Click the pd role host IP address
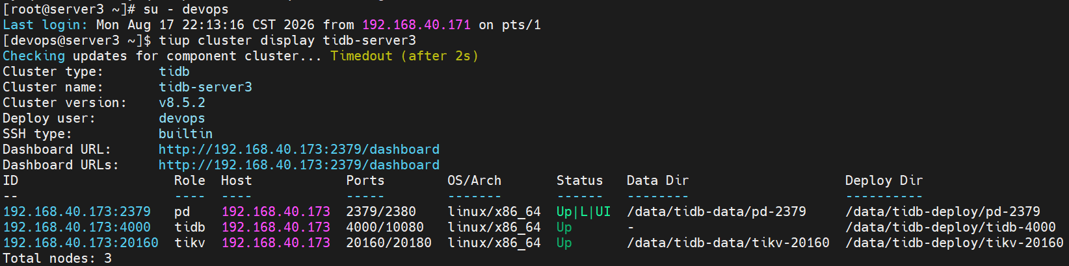The height and width of the screenshot is (266, 1069). pos(276,212)
